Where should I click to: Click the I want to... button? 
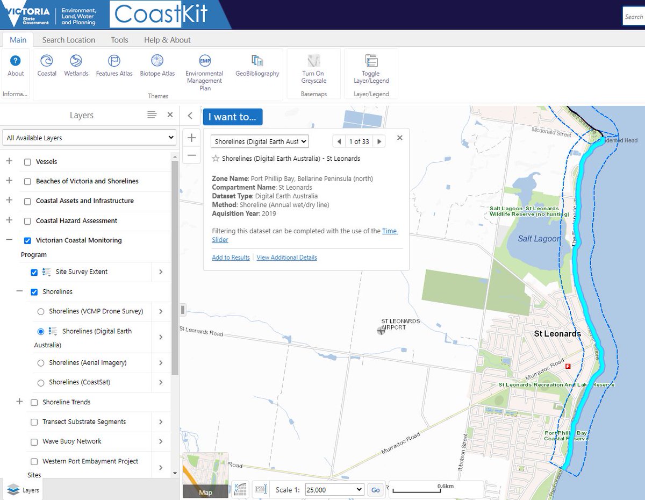(x=233, y=117)
